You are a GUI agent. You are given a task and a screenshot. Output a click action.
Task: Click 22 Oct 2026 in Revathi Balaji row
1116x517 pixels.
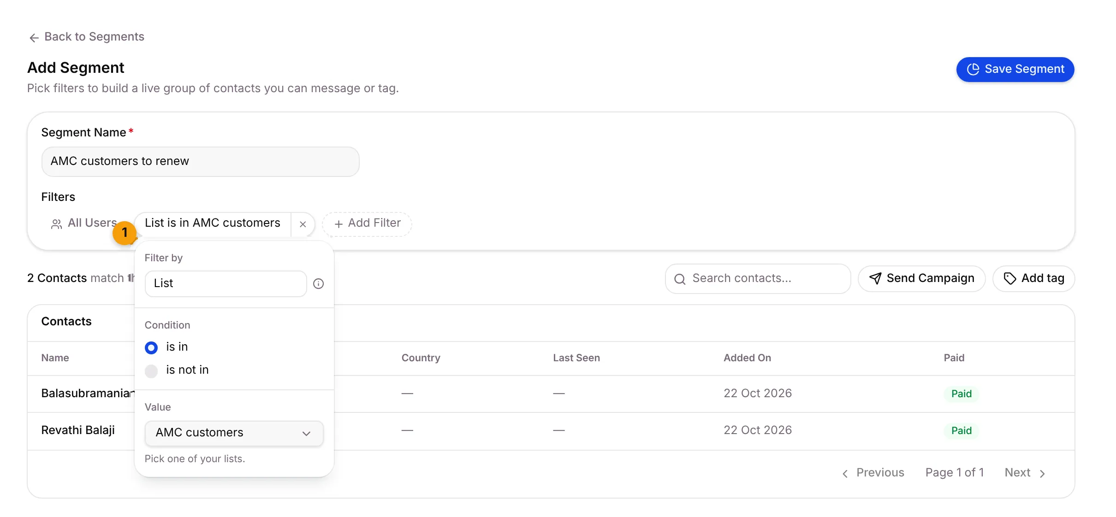(757, 430)
